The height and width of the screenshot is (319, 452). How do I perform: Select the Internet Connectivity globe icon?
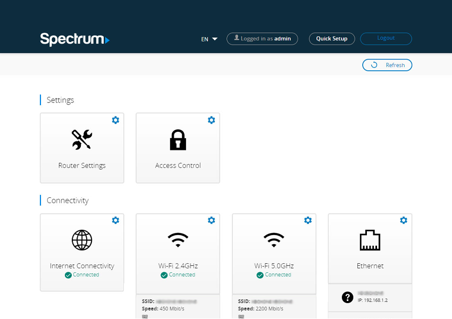click(82, 240)
